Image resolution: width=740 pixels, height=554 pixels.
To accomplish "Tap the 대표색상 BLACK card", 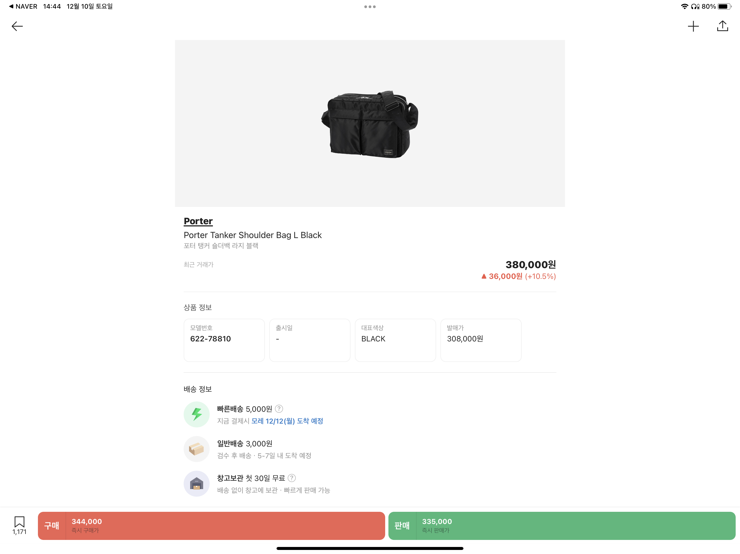I will [395, 340].
